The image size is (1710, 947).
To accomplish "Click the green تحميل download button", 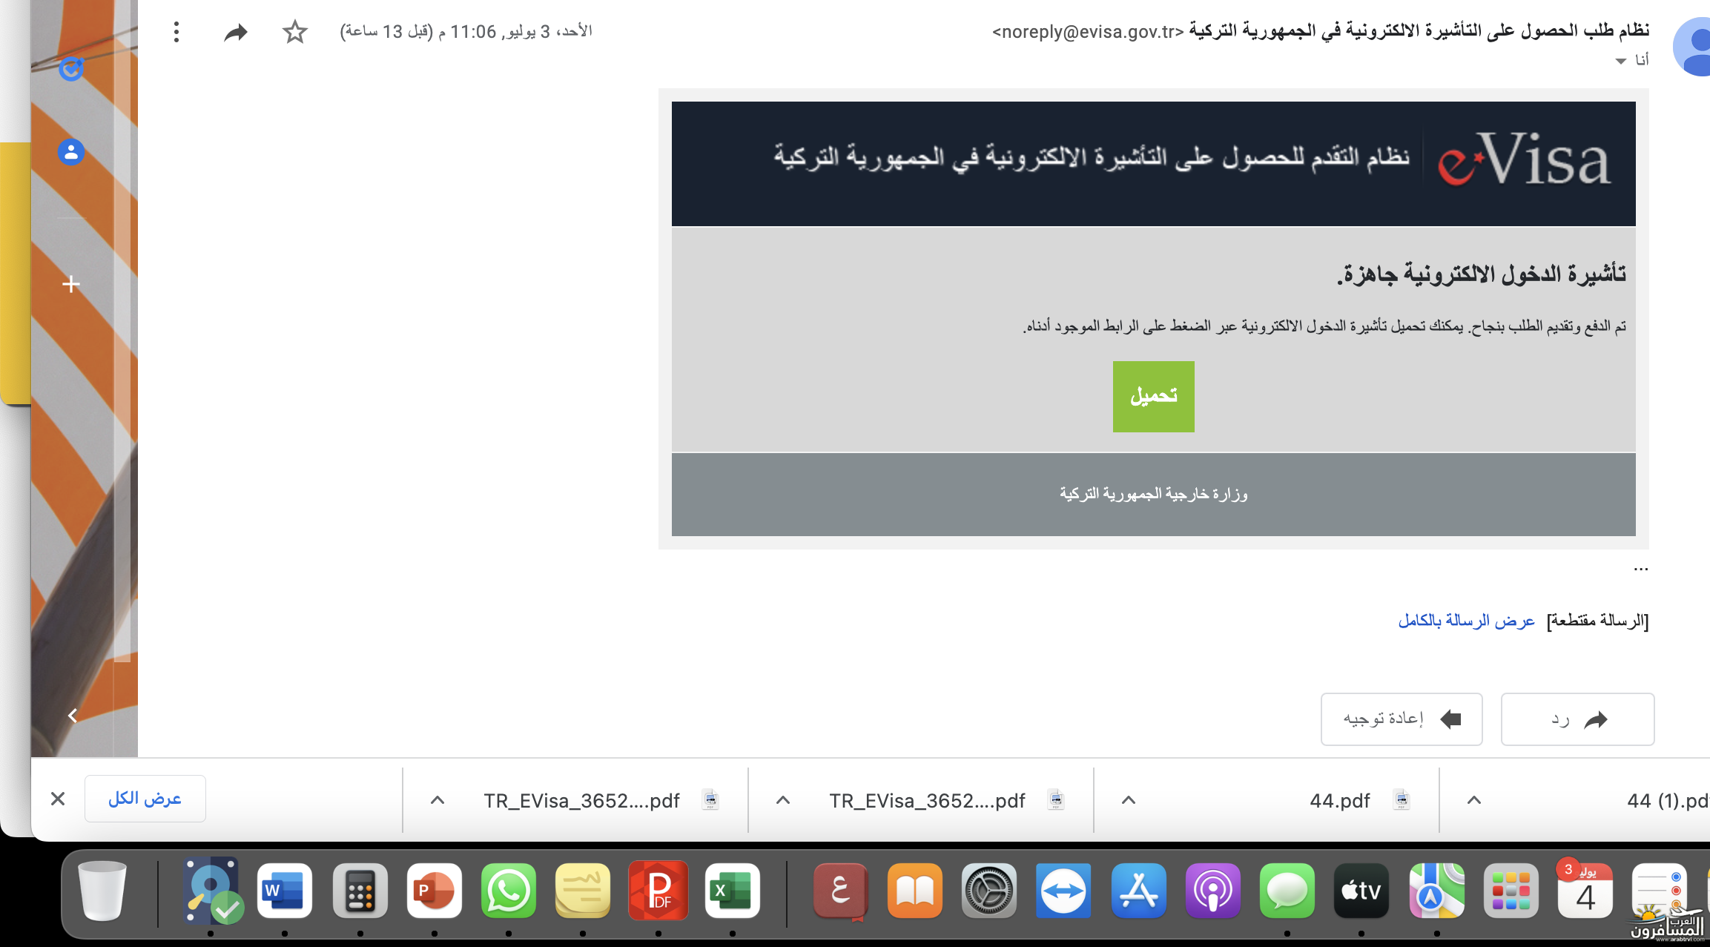I will click(x=1153, y=396).
